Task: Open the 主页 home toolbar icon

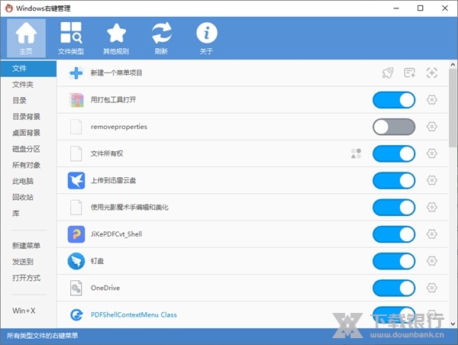Action: pyautogui.click(x=26, y=38)
